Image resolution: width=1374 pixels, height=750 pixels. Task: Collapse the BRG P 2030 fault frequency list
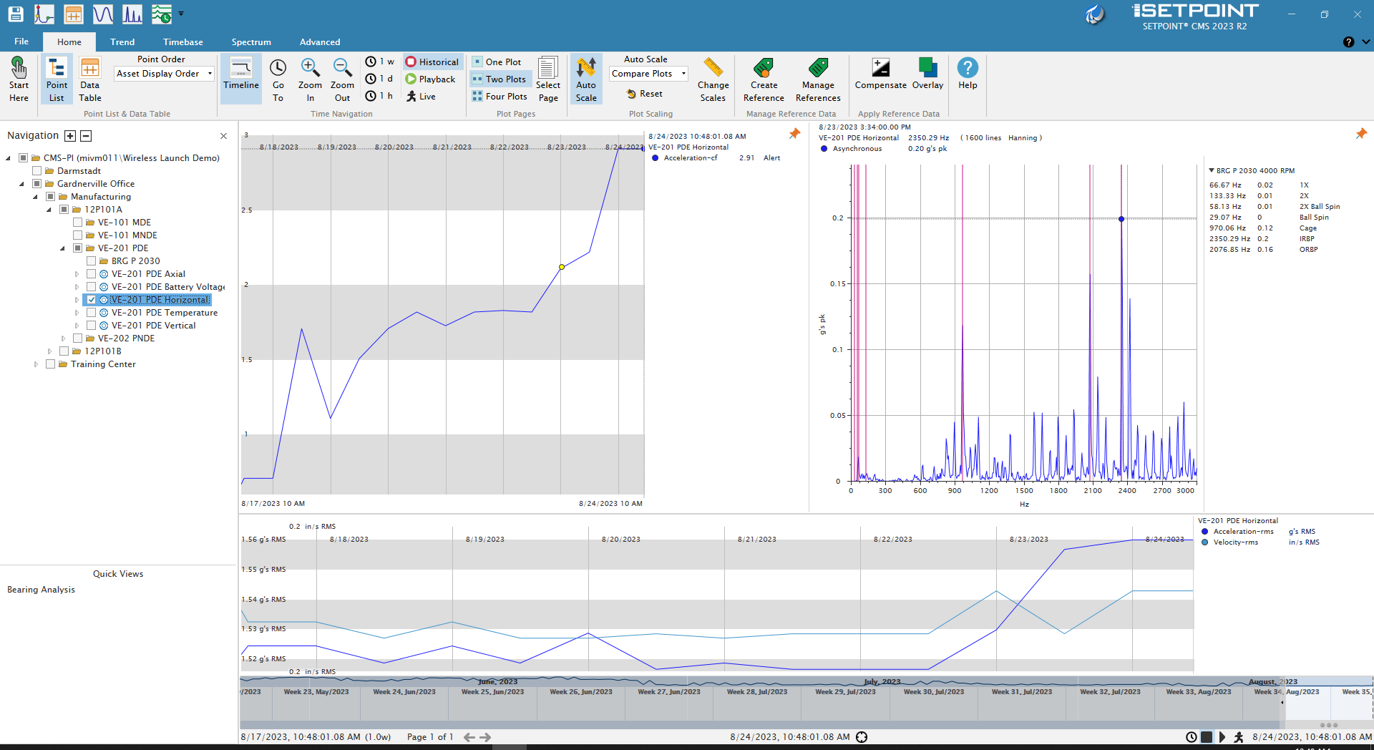(x=1212, y=171)
